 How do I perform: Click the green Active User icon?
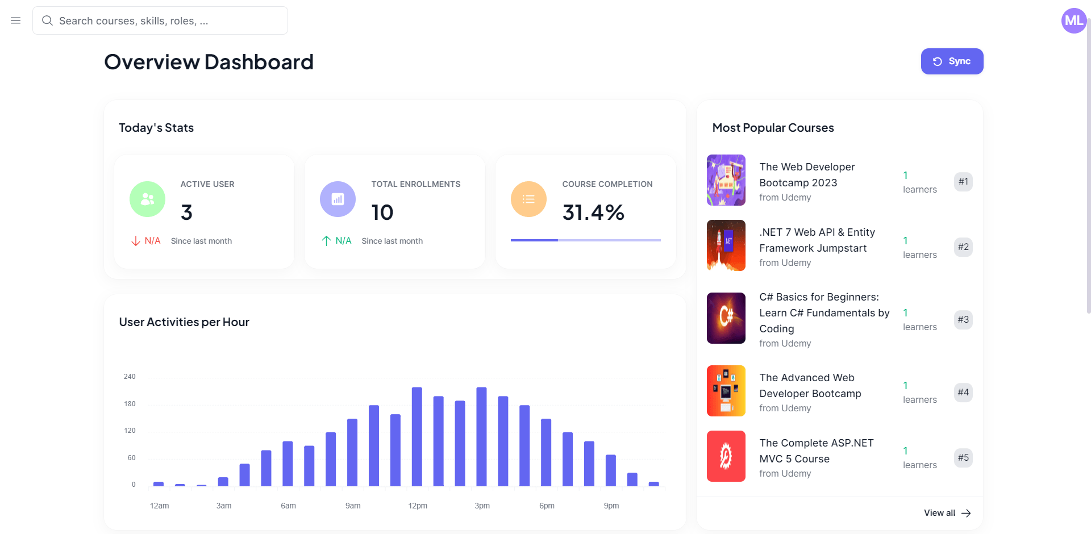[147, 199]
